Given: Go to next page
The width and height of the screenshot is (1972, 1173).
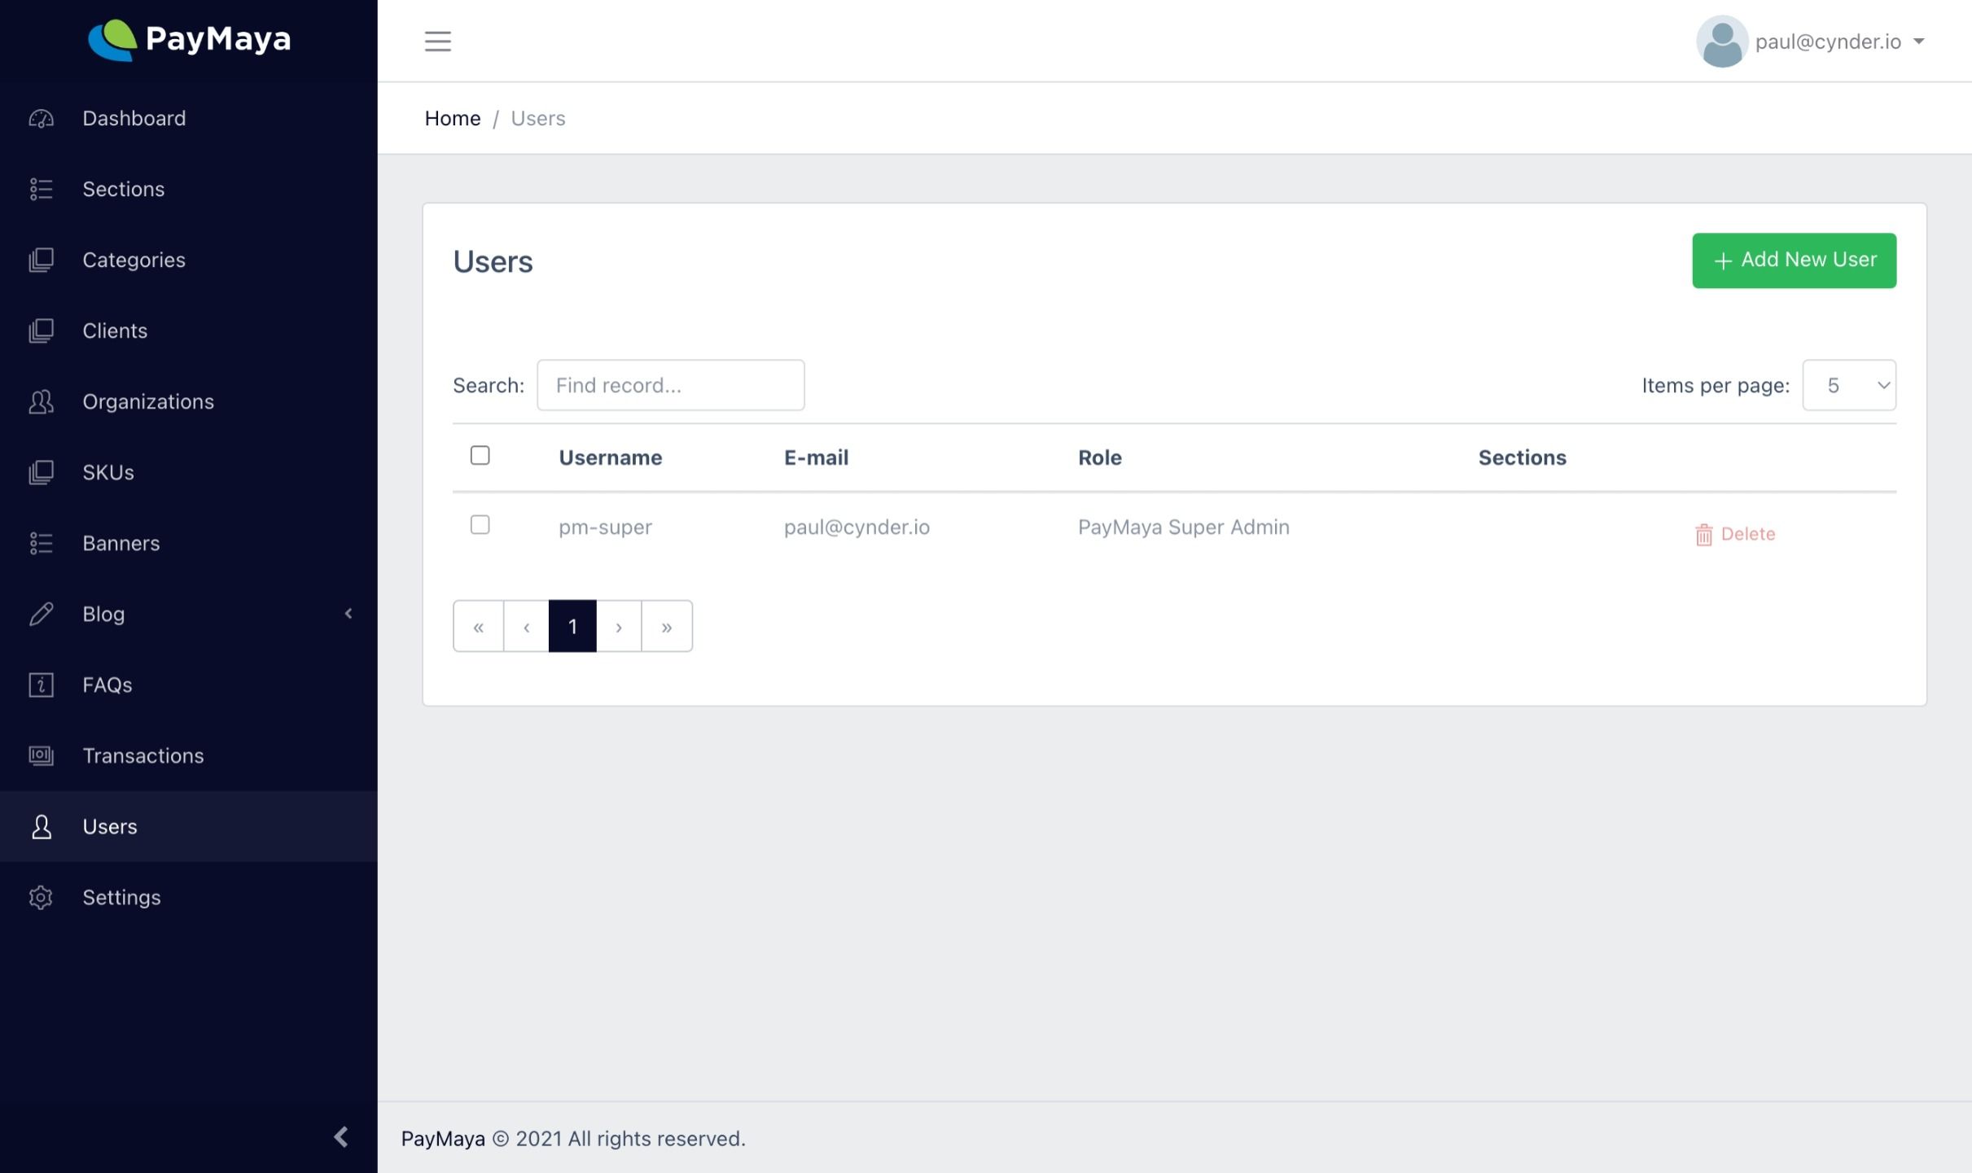Looking at the screenshot, I should (x=619, y=626).
